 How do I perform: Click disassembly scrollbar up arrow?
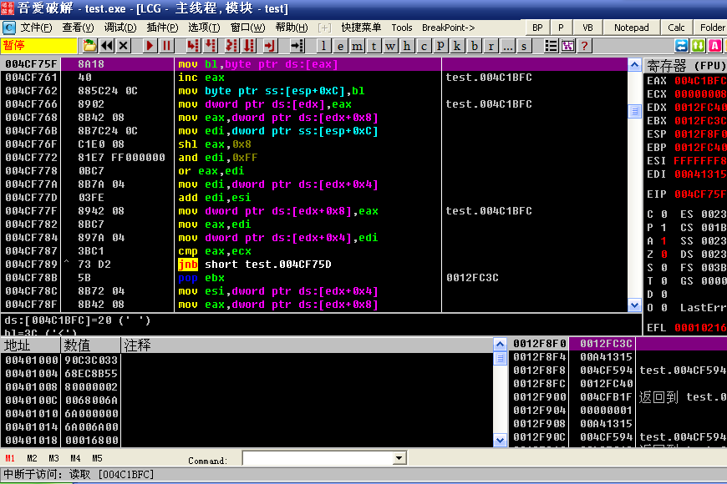pyautogui.click(x=635, y=64)
